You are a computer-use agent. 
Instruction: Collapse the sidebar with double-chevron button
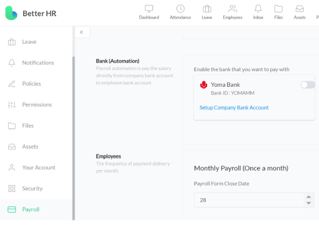tap(82, 32)
